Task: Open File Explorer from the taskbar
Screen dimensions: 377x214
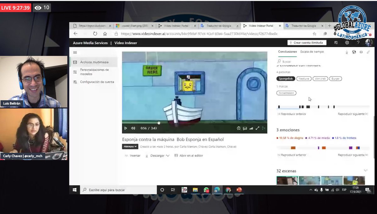Action: (x=195, y=190)
